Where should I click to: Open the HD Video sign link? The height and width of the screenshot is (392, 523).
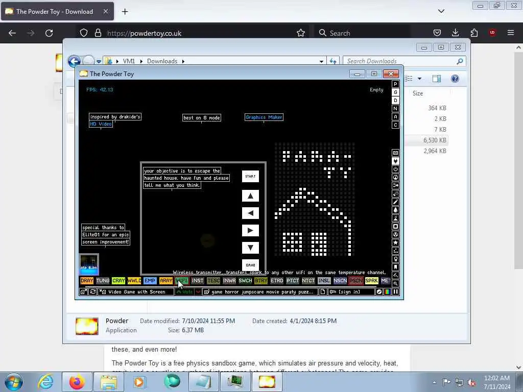tap(101, 124)
